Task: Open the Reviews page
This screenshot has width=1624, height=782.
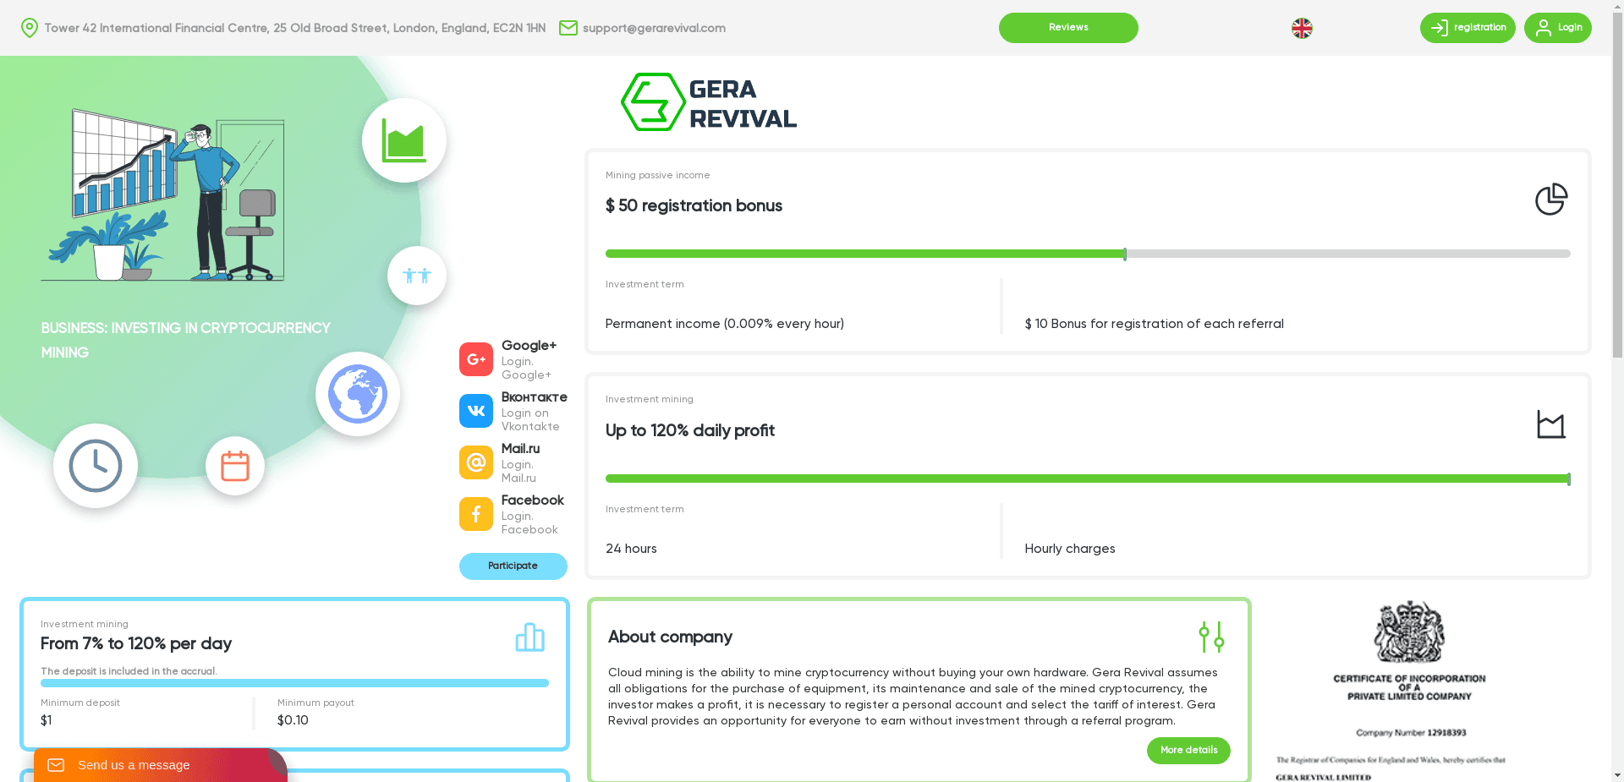Action: click(x=1067, y=28)
